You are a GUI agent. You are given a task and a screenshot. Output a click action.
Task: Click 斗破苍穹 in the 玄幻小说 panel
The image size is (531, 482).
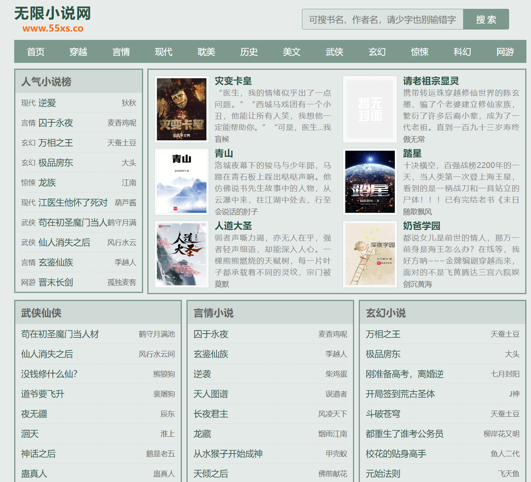[x=383, y=414]
